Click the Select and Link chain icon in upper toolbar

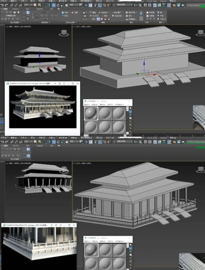pos(12,5)
